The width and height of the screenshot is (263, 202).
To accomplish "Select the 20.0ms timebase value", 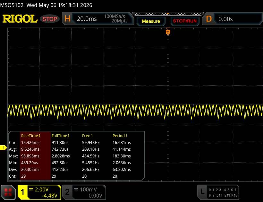I will point(87,19).
